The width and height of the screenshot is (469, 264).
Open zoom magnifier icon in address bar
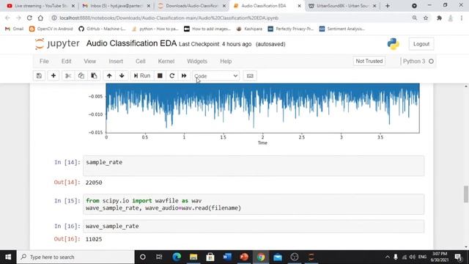click(415, 18)
